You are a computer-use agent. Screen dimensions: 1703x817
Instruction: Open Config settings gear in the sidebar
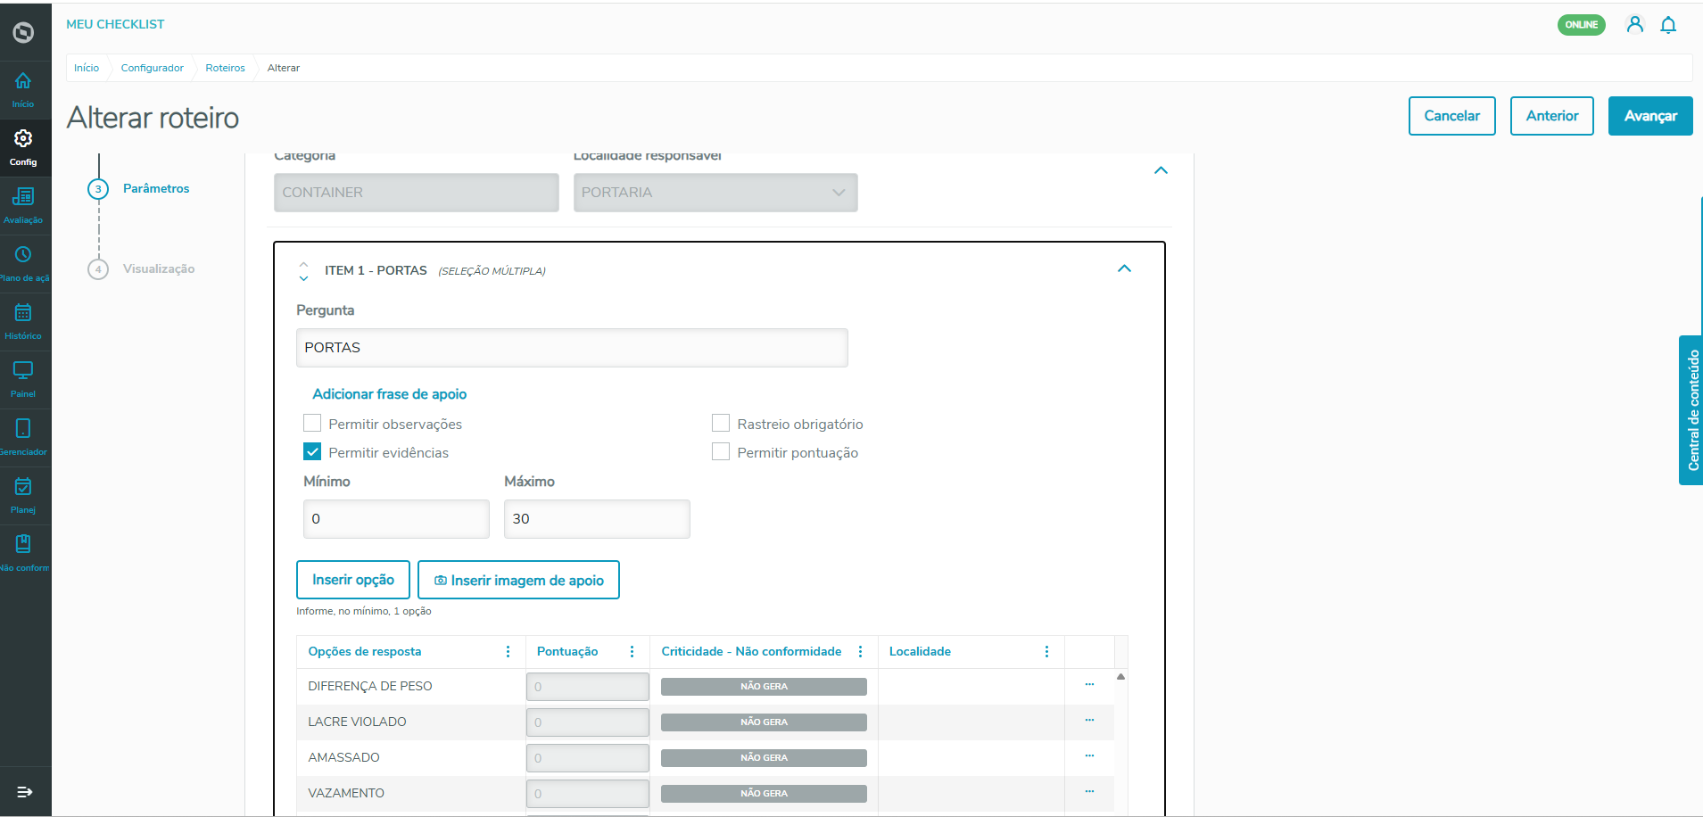(x=23, y=147)
